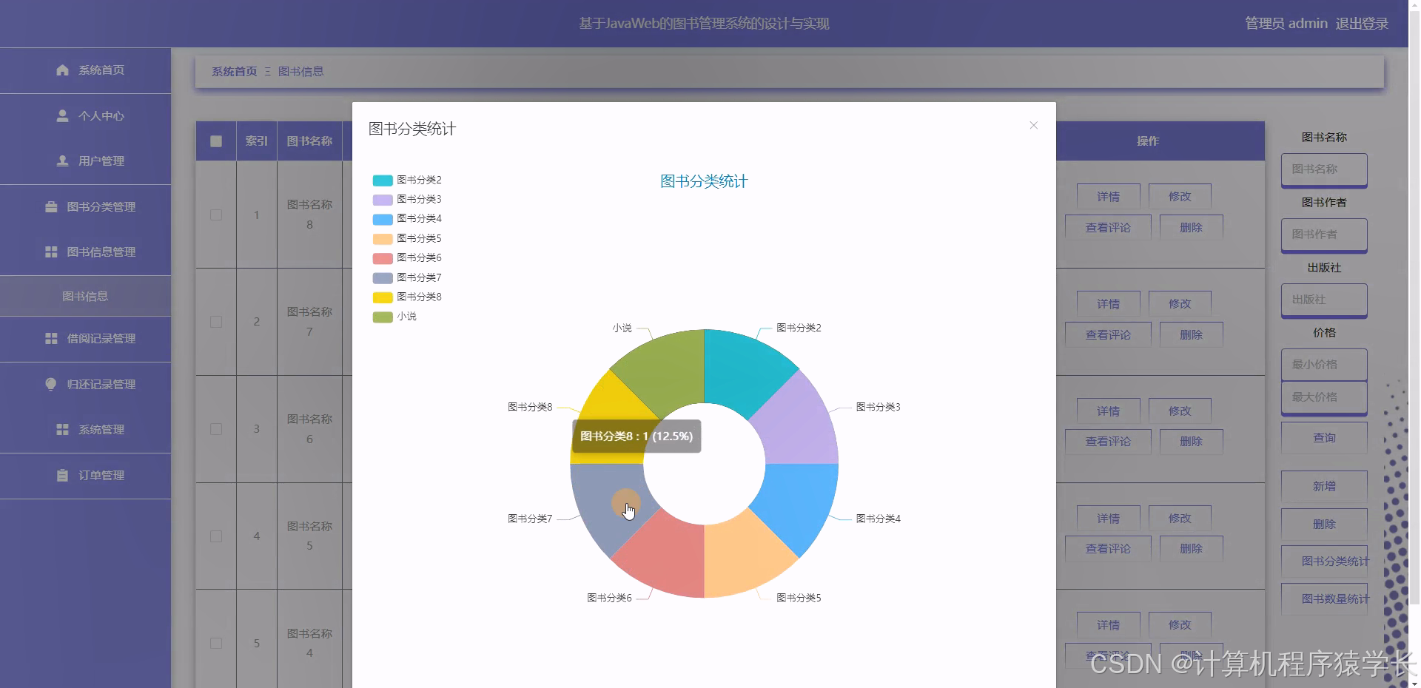Check the checkbox next to 图书名称6
The image size is (1421, 688).
click(215, 428)
